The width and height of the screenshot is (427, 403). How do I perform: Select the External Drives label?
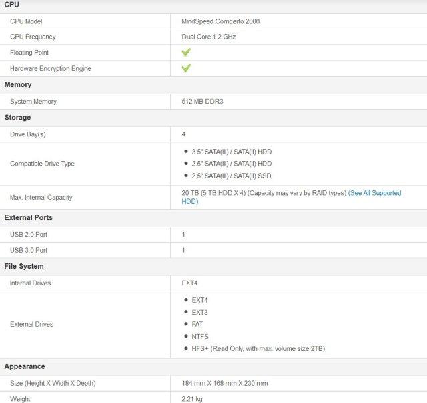pos(31,324)
